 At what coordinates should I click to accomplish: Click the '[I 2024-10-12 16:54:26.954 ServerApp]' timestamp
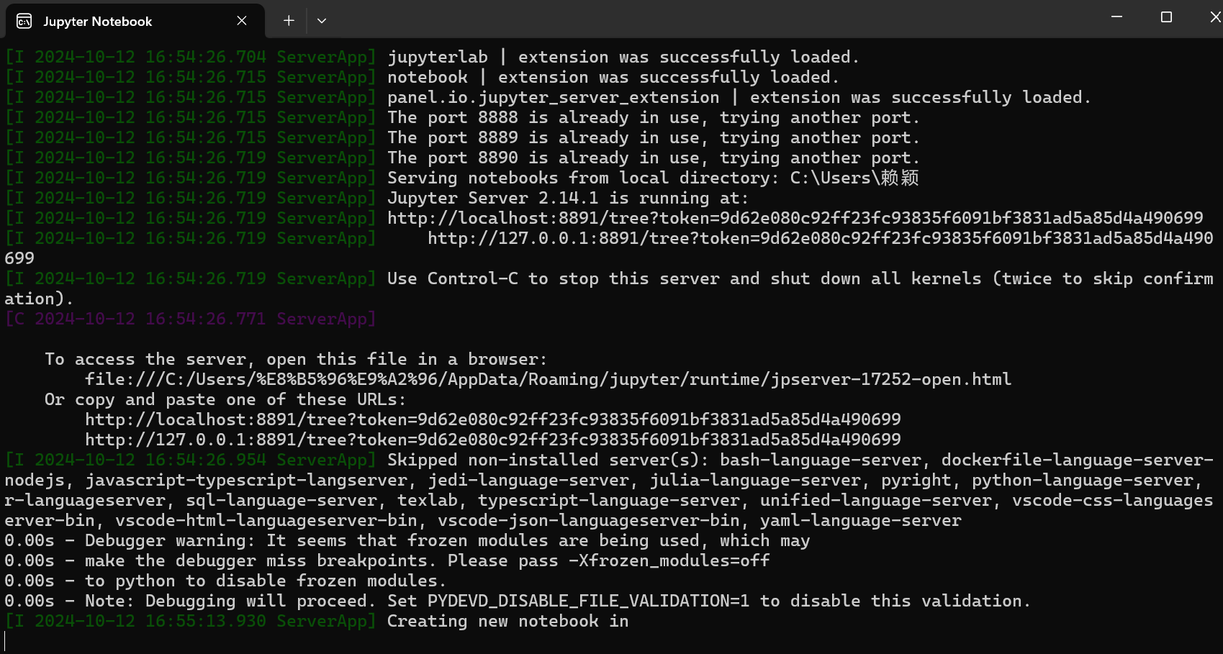pos(190,460)
